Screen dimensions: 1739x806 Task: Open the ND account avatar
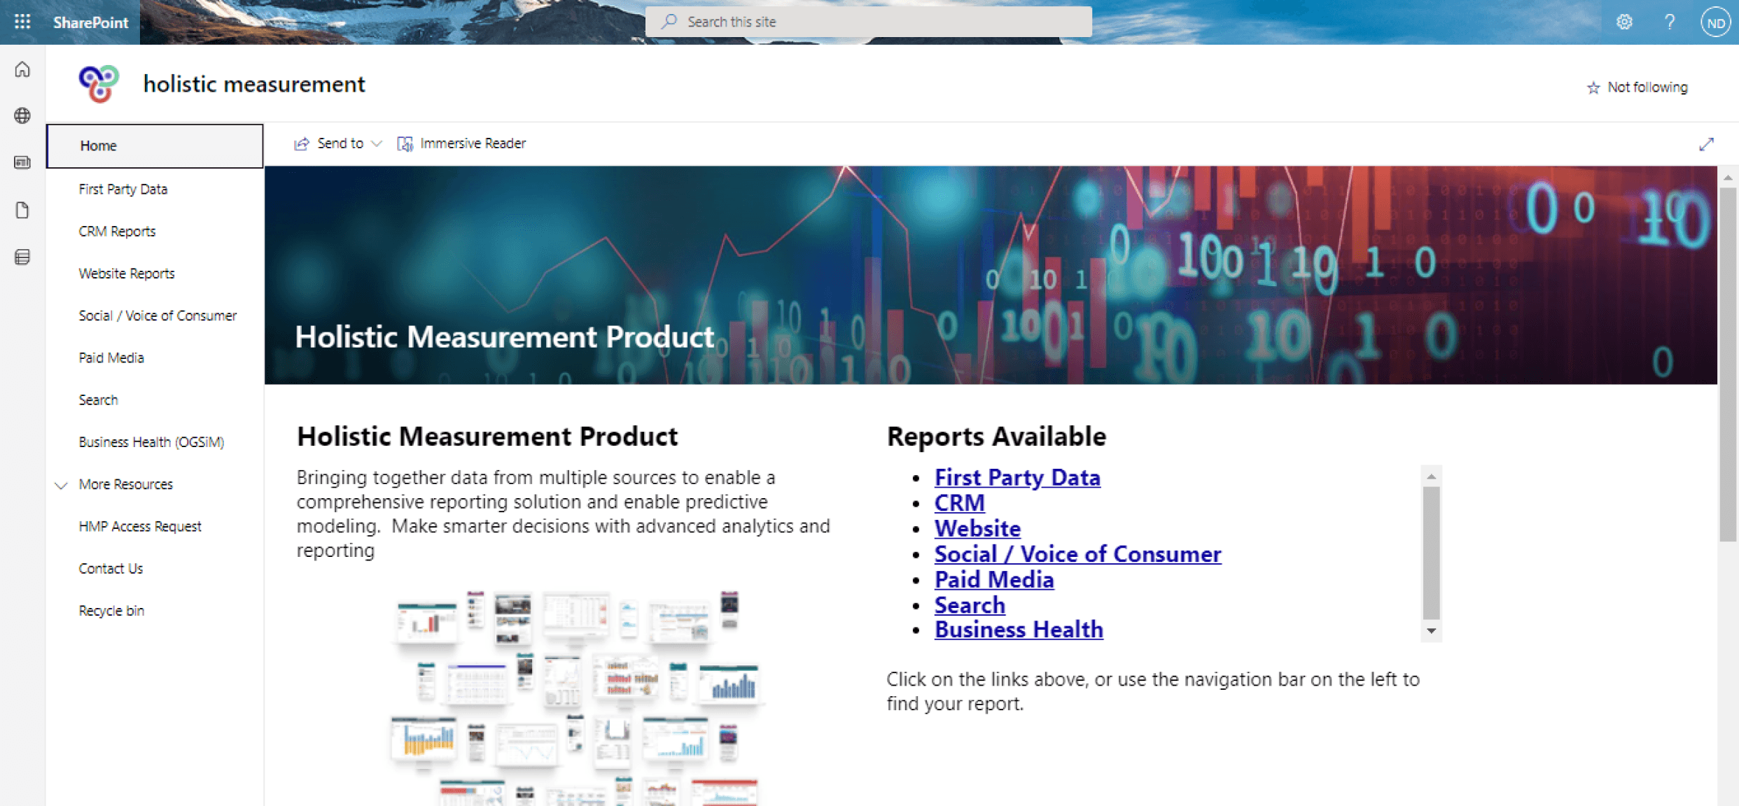(x=1715, y=22)
